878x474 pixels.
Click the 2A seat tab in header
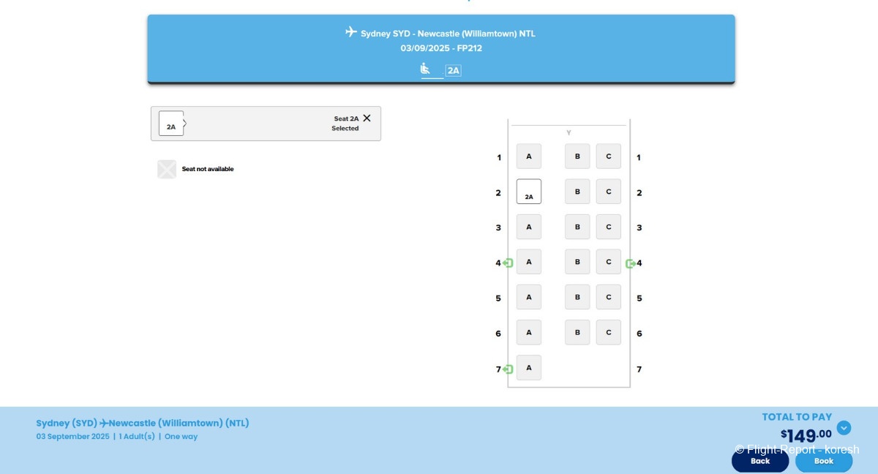click(453, 71)
